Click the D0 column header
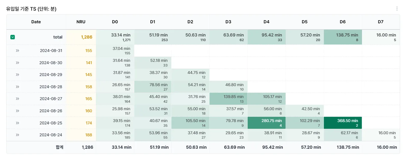Image resolution: width=404 pixels, height=158 pixels. [x=115, y=22]
